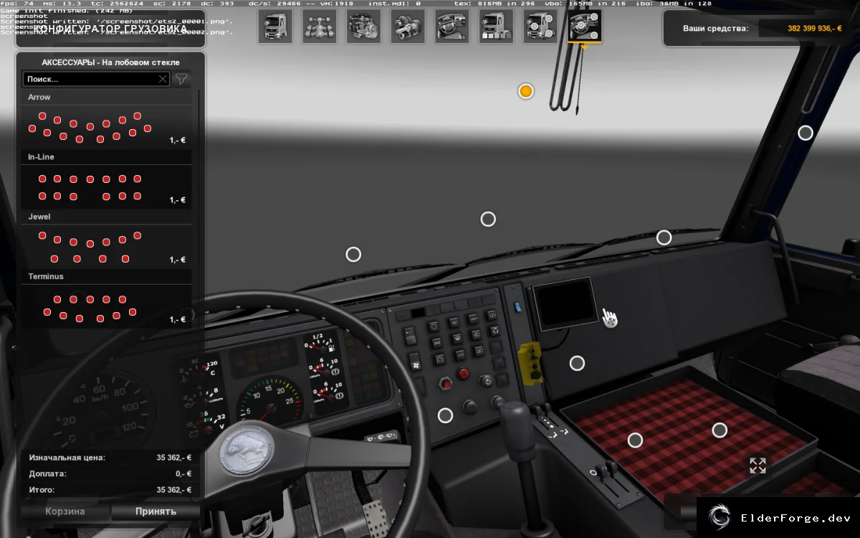
Task: Open the interior dashboard category
Action: coord(452,27)
